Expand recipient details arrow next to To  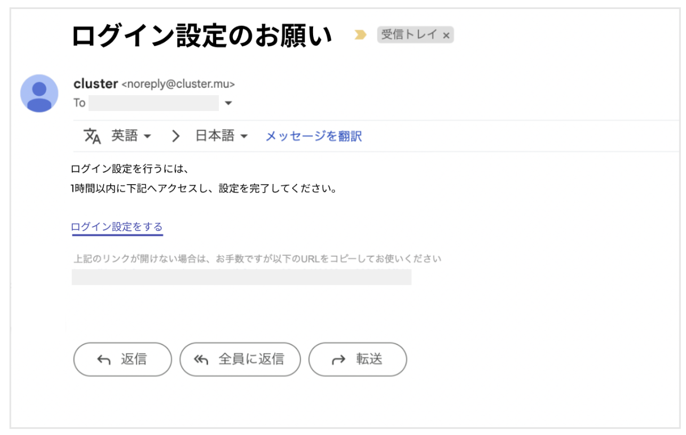(x=228, y=103)
